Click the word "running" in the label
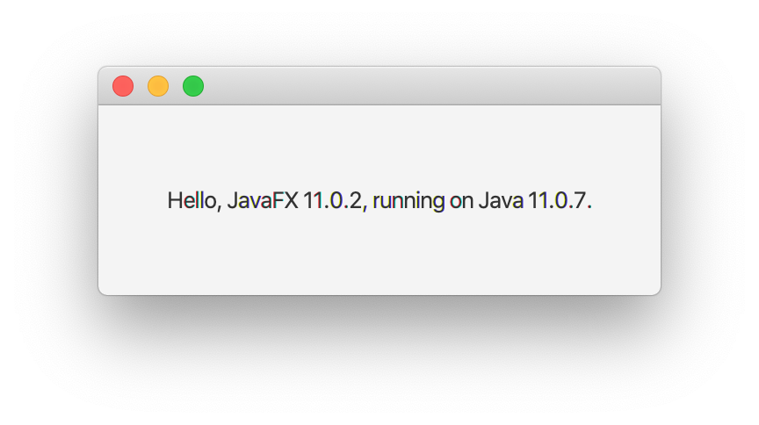 pyautogui.click(x=408, y=202)
